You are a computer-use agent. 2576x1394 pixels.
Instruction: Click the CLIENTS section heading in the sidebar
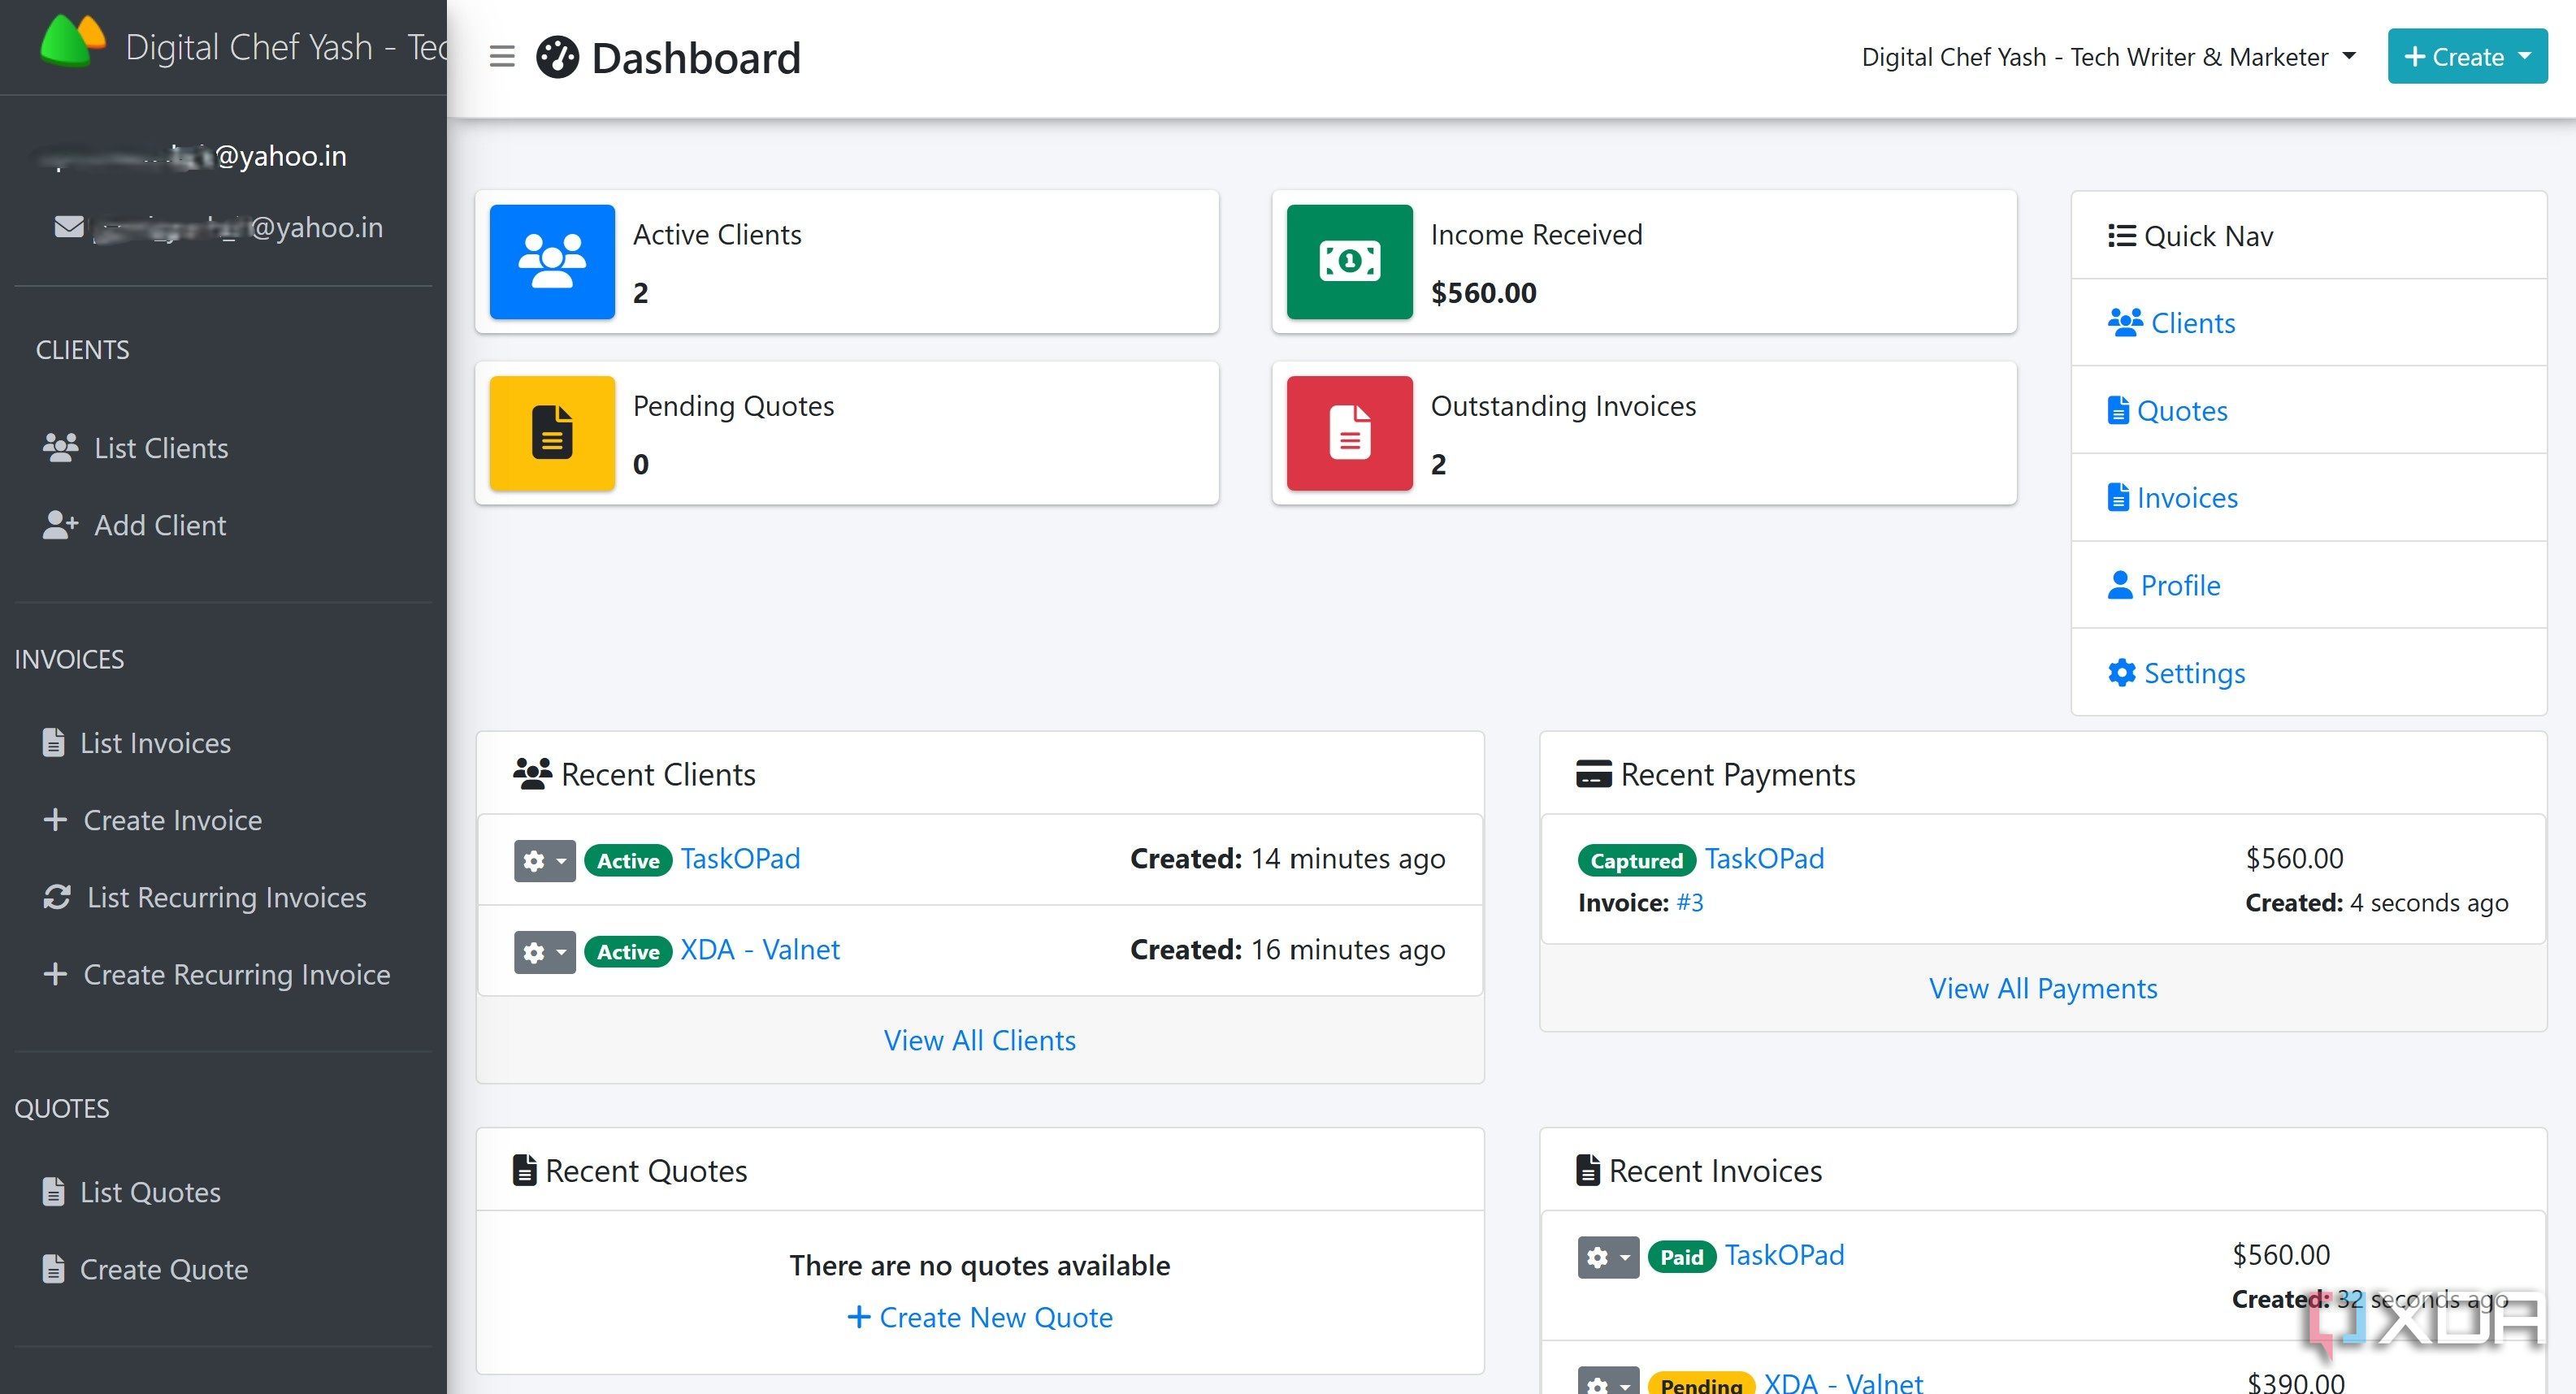click(x=82, y=350)
